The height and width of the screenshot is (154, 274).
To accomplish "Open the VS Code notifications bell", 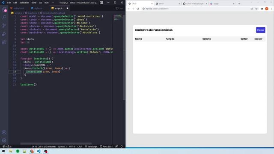I will (122, 146).
